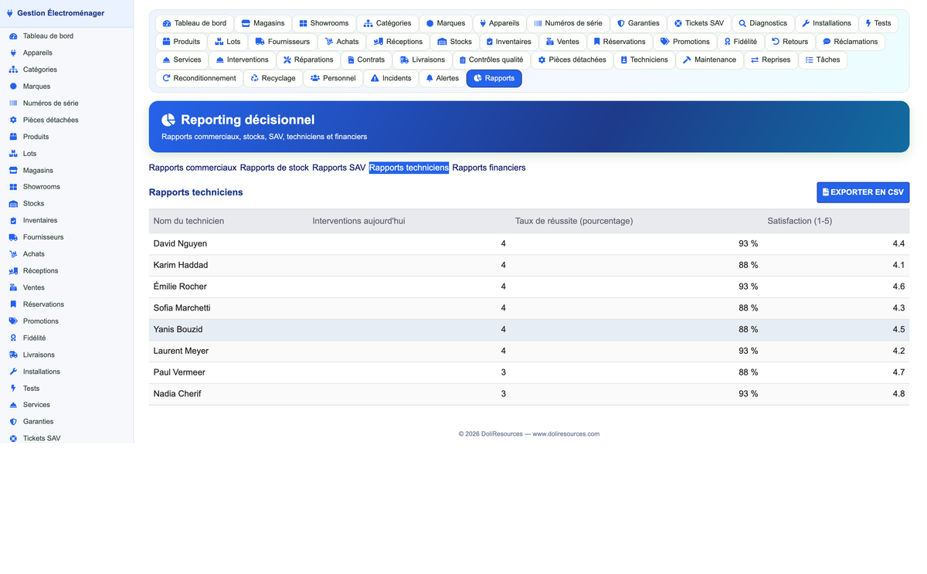Image resolution: width=927 pixels, height=574 pixels.
Task: Open Interventions in the top navigation
Action: pyautogui.click(x=243, y=59)
